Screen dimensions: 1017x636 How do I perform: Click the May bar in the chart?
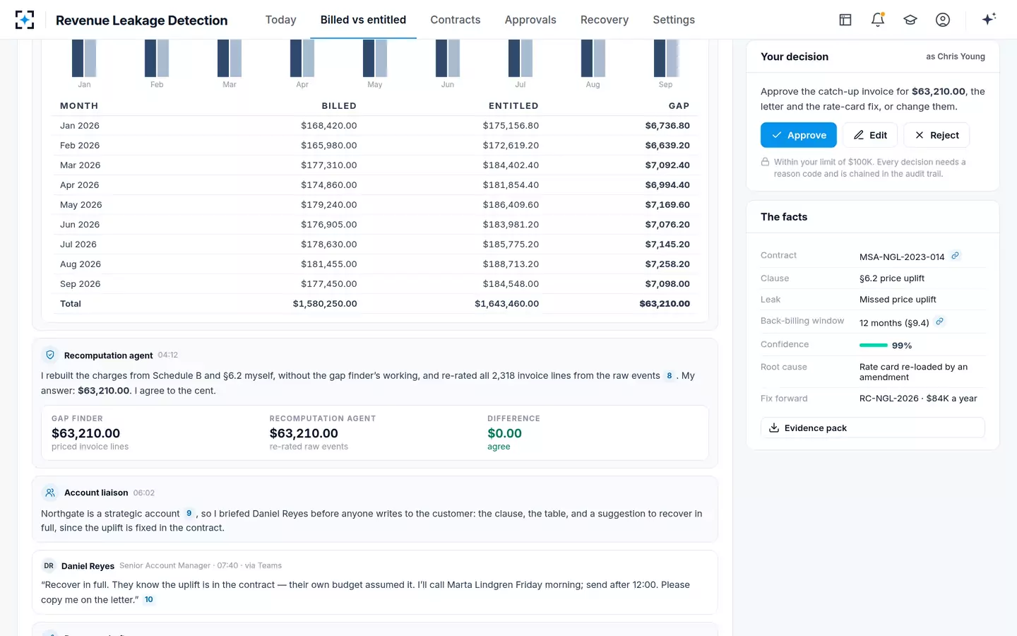[x=375, y=58]
